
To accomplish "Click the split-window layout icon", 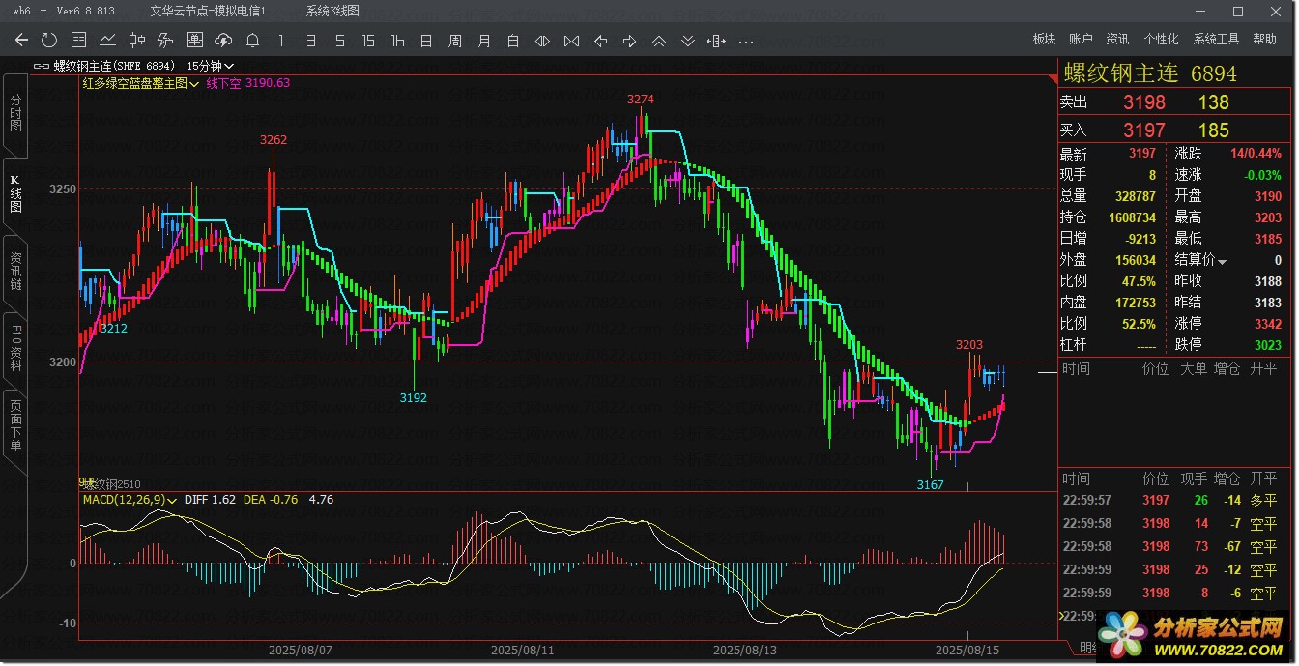I will pyautogui.click(x=716, y=41).
